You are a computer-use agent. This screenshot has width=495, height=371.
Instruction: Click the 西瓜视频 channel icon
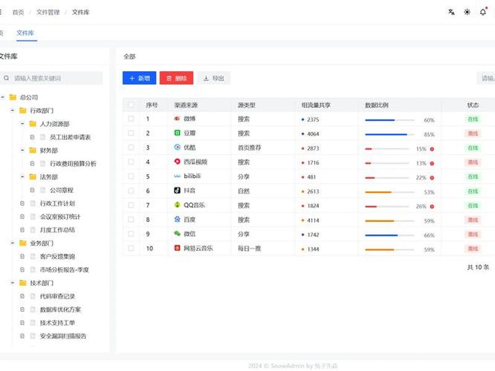click(x=177, y=161)
